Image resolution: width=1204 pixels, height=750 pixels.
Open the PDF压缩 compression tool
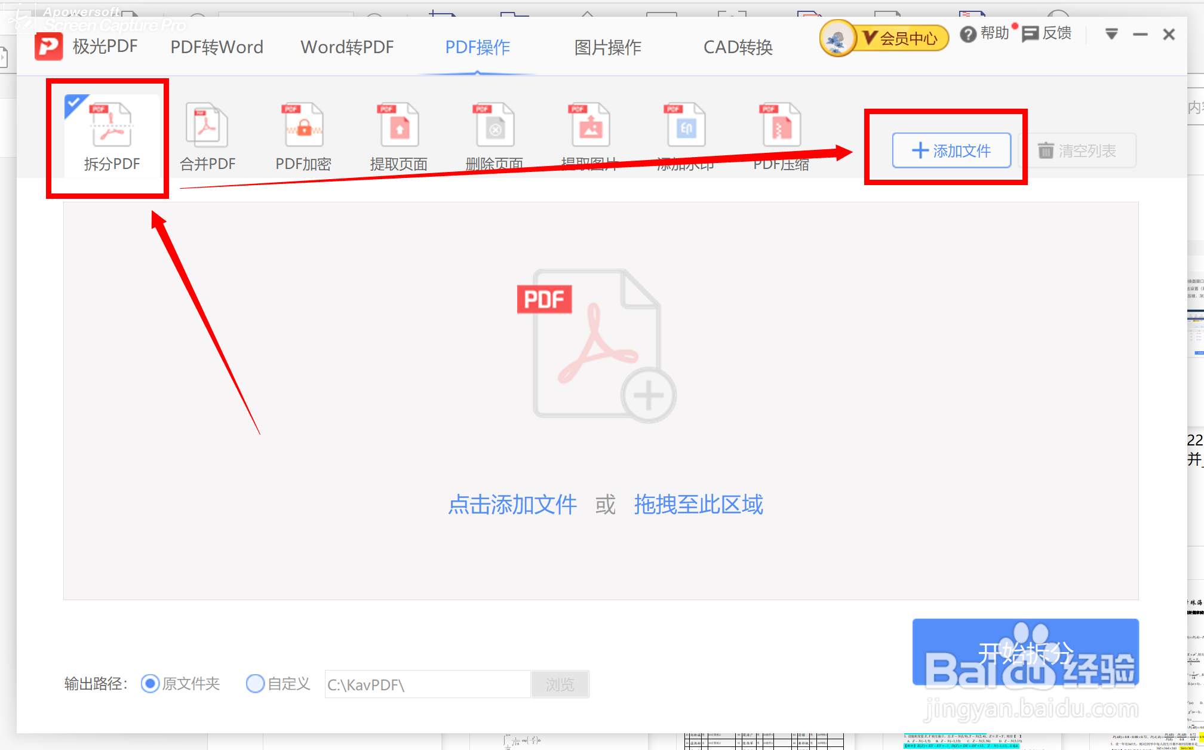pyautogui.click(x=781, y=137)
